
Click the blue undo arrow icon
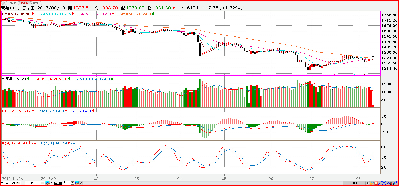click(x=388, y=183)
